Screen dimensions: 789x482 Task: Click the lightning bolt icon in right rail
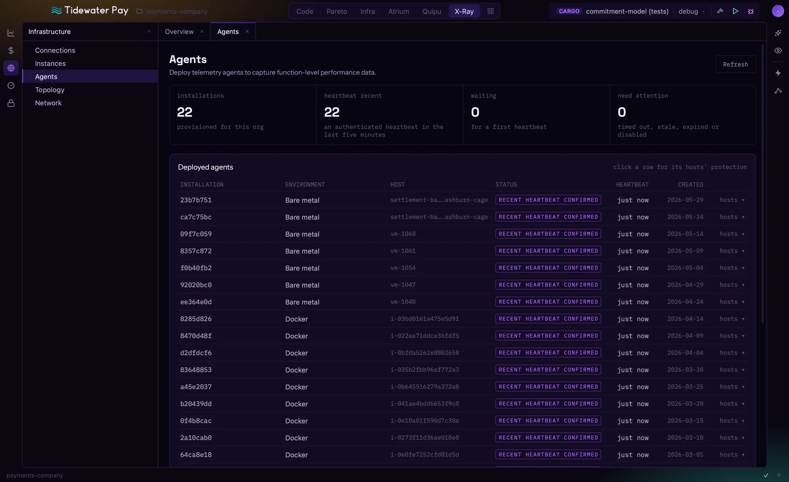click(x=778, y=73)
